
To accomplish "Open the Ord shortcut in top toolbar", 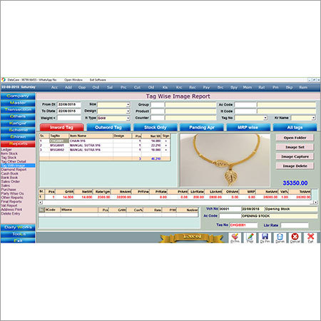I will (x=96, y=87).
